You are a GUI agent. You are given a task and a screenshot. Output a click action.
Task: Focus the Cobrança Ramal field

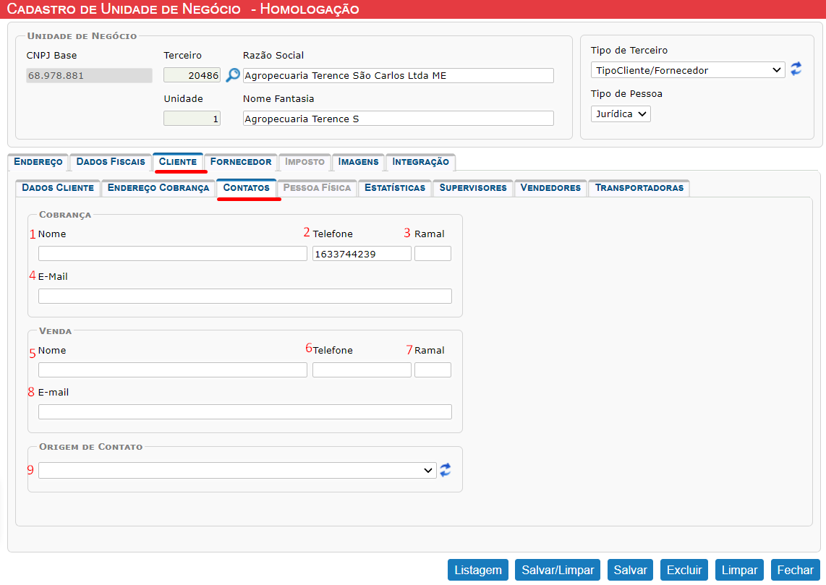point(433,254)
